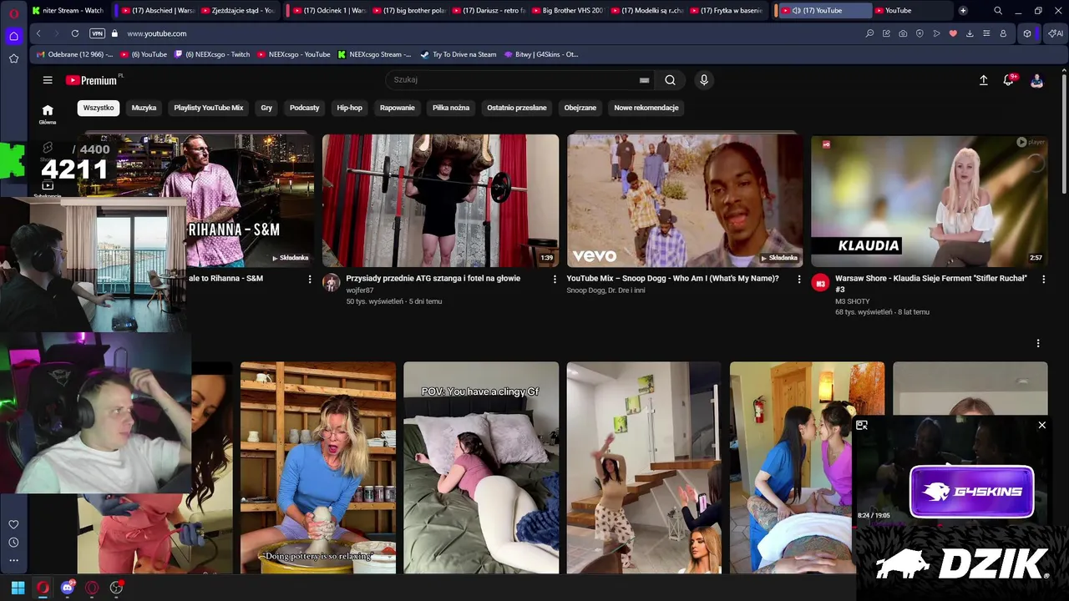The width and height of the screenshot is (1069, 601).
Task: Open Windows Start button on taskbar
Action: click(x=18, y=588)
